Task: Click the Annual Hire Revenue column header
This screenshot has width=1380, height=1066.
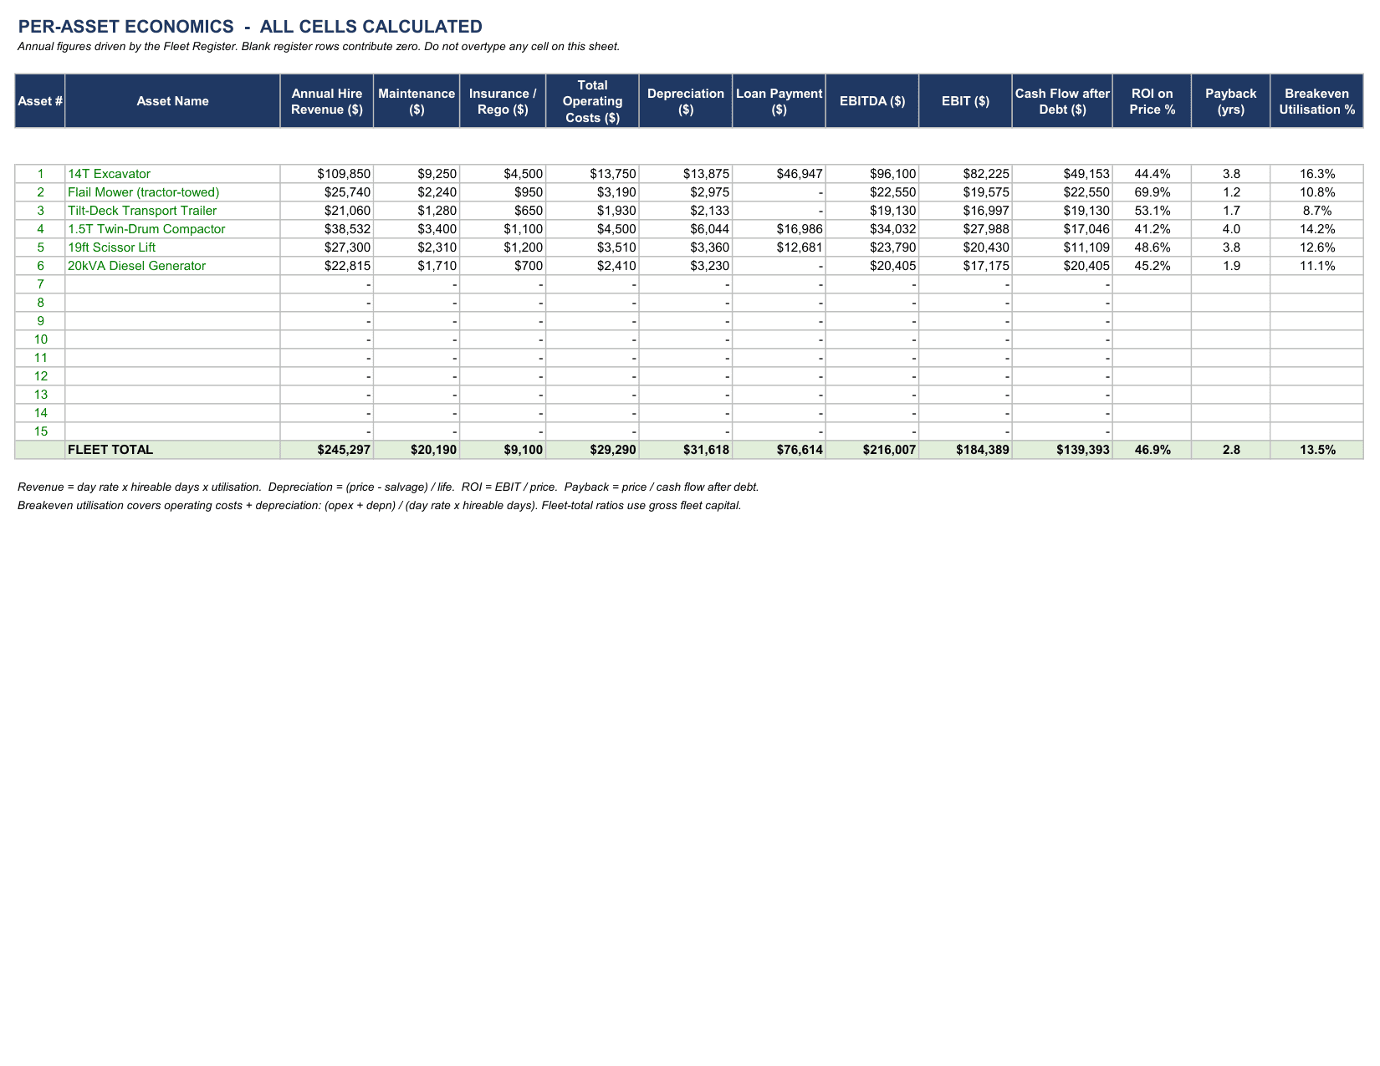Action: click(x=326, y=101)
